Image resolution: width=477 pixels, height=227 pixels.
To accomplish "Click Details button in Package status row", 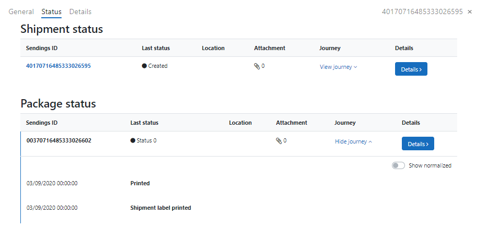I will coord(418,144).
